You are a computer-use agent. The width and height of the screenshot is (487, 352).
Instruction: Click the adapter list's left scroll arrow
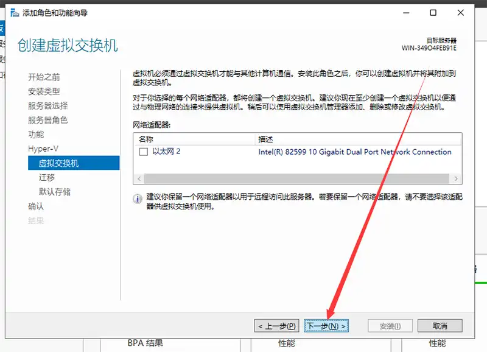(x=139, y=178)
